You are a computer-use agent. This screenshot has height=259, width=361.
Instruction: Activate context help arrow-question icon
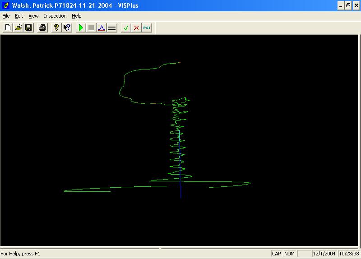(67, 28)
